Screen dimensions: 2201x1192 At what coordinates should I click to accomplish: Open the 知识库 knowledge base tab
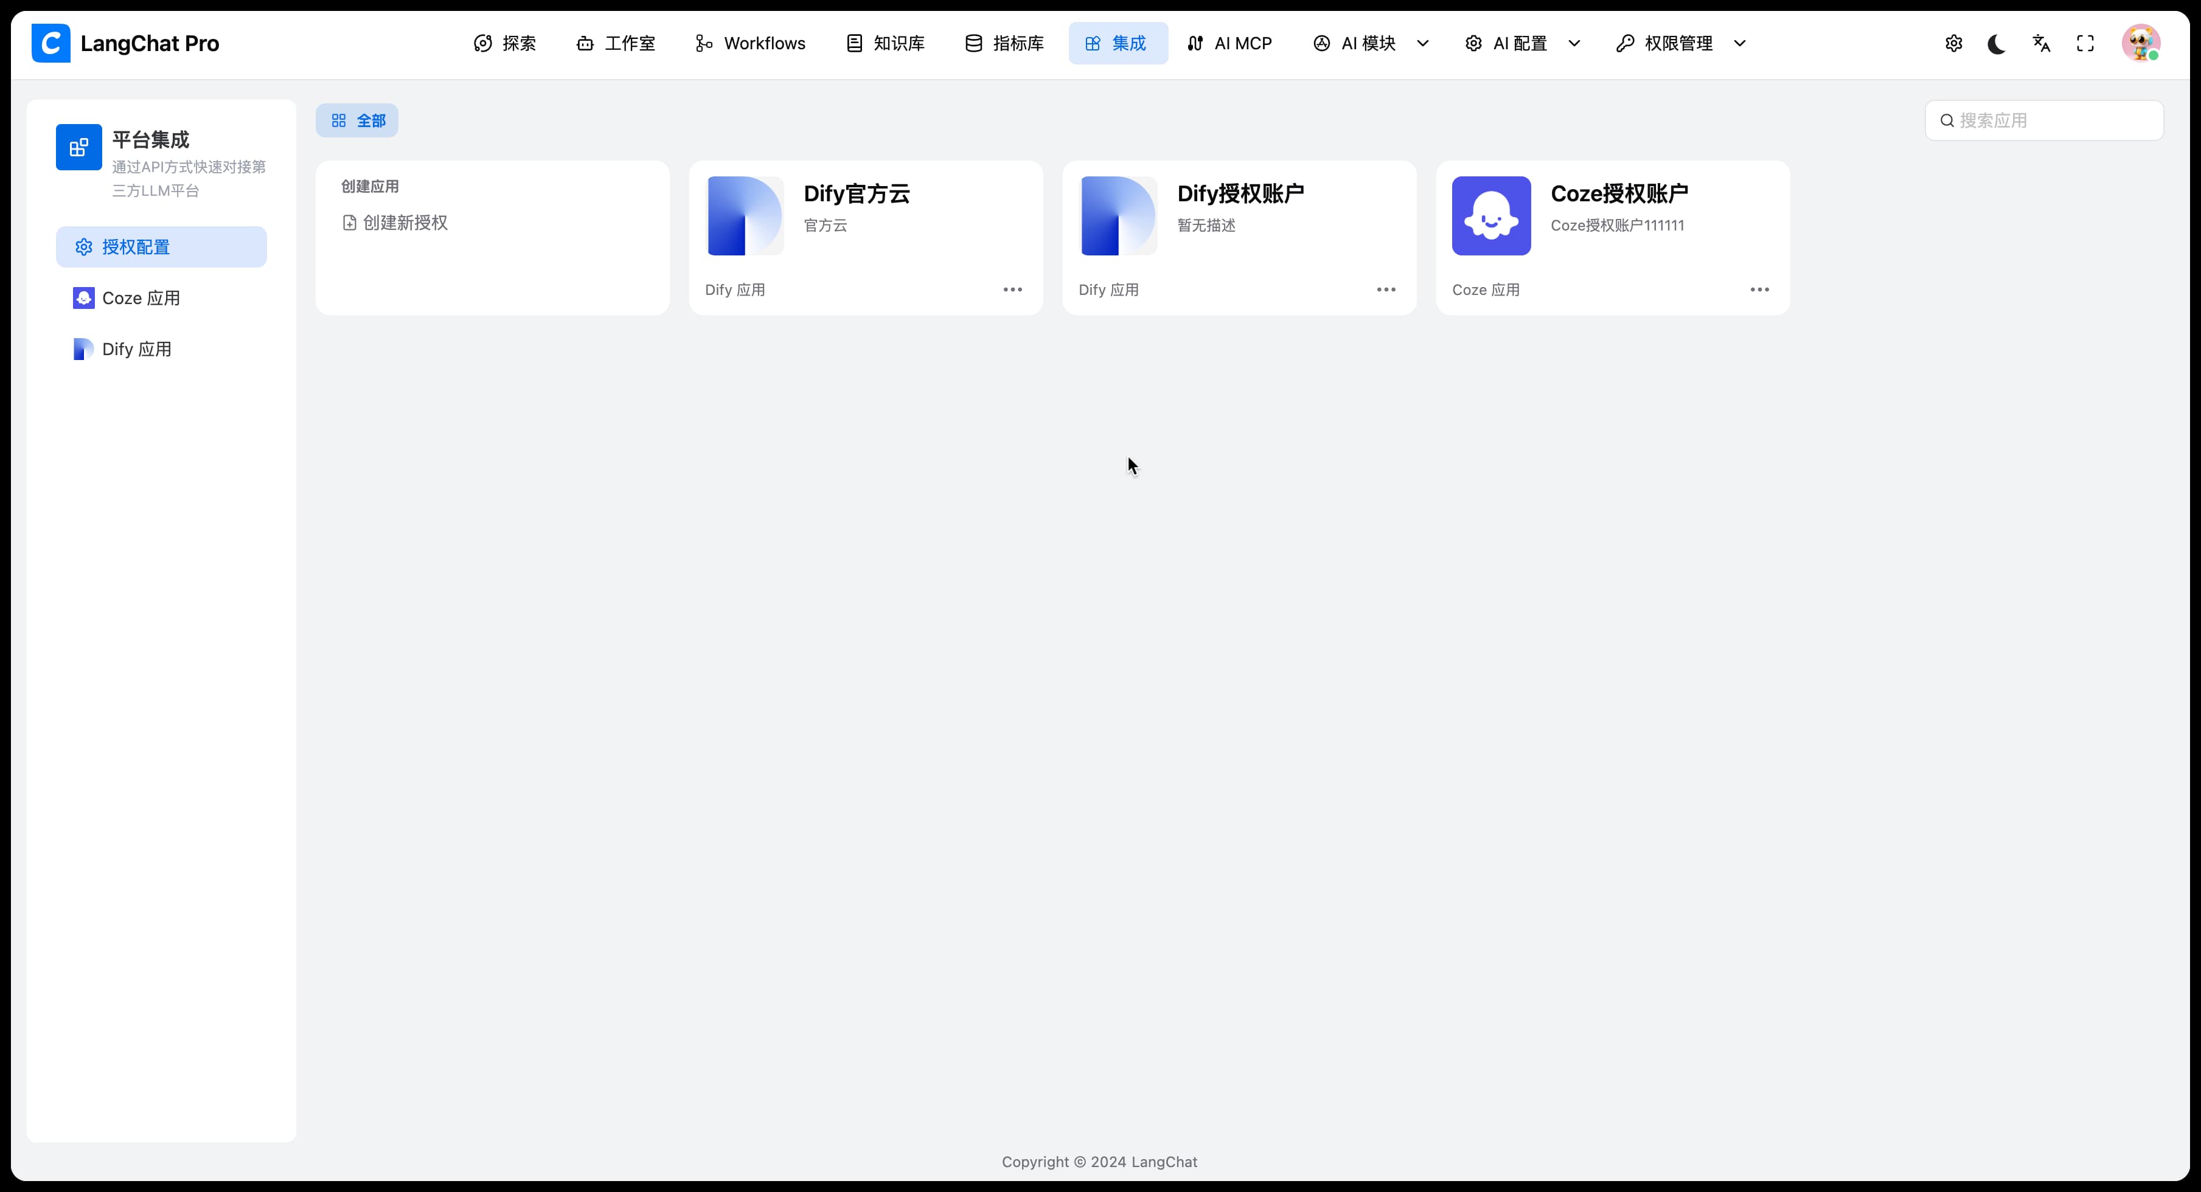point(885,44)
